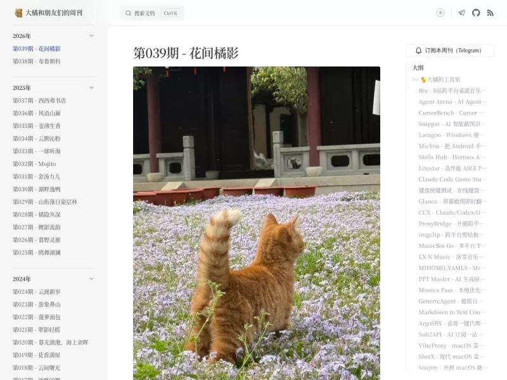The height and width of the screenshot is (380, 507).
Task: Click the 大橘和朋友们的周刊 site title
Action: [54, 13]
